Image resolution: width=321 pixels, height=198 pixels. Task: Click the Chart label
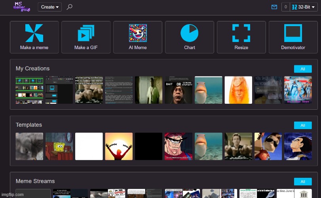click(x=190, y=48)
